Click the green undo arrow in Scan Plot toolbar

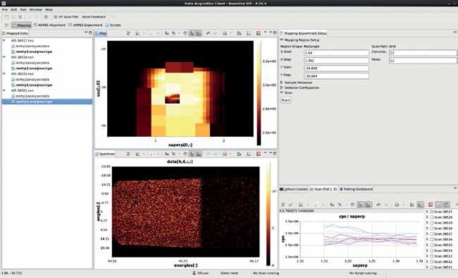tap(378, 205)
